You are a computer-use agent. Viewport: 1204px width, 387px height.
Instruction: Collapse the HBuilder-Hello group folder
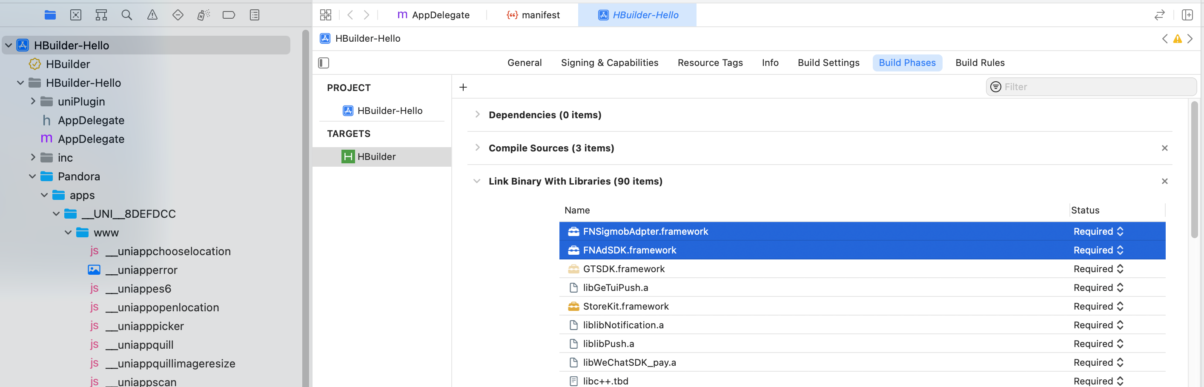pyautogui.click(x=20, y=83)
